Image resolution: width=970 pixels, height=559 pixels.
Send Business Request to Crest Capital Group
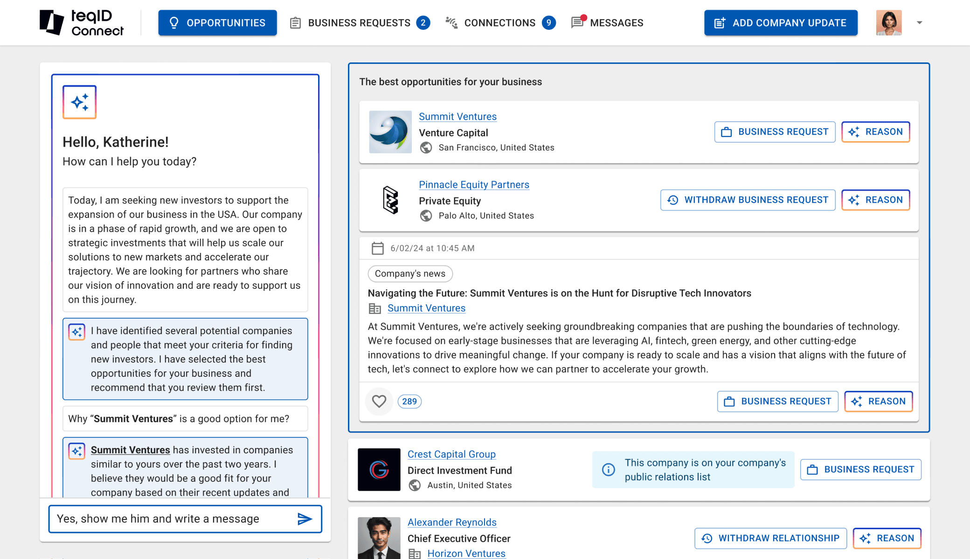point(861,470)
